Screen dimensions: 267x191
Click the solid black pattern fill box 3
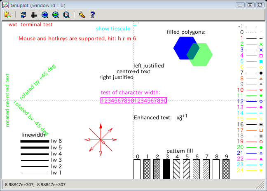(x=167, y=169)
